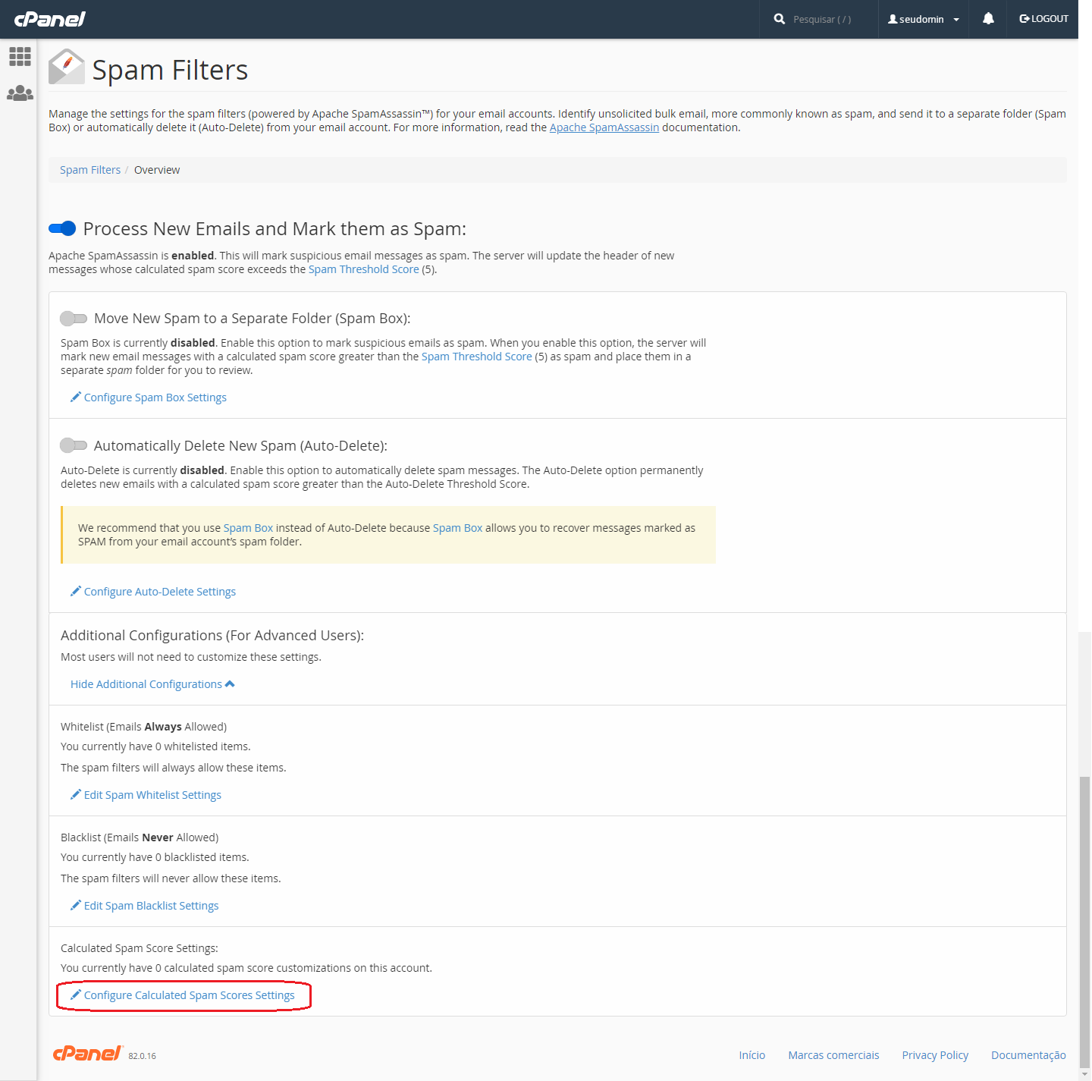The image size is (1092, 1081).
Task: Open Apache SpamAssassin documentation link
Action: click(604, 127)
